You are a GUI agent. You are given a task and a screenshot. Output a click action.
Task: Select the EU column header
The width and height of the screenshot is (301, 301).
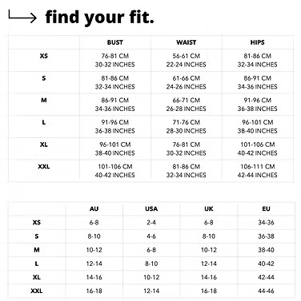coord(266,208)
